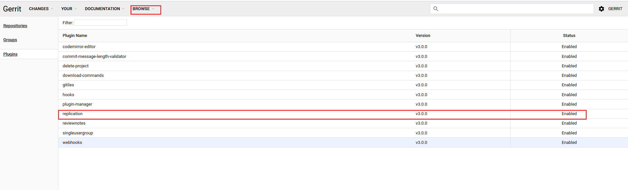The width and height of the screenshot is (628, 190).
Task: Click inside the Filter input box
Action: pyautogui.click(x=100, y=22)
